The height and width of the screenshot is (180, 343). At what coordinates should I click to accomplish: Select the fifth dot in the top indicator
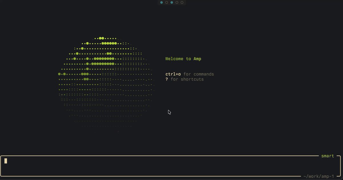coord(182,3)
